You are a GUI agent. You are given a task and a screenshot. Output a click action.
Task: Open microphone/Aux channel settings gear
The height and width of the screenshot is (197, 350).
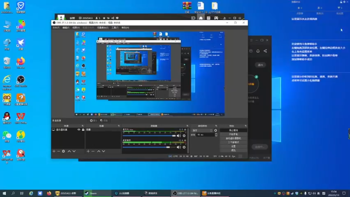184,136
